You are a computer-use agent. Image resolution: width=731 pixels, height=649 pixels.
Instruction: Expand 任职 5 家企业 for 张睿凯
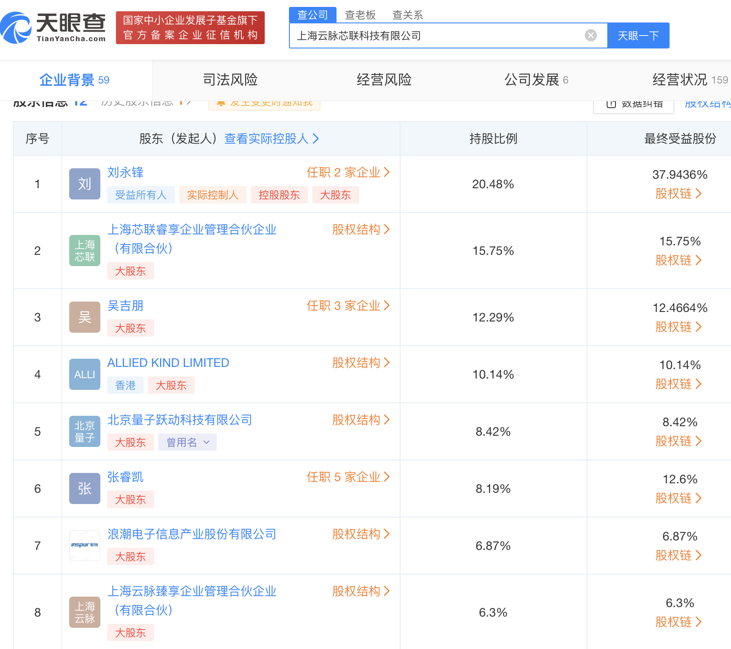[x=348, y=477]
